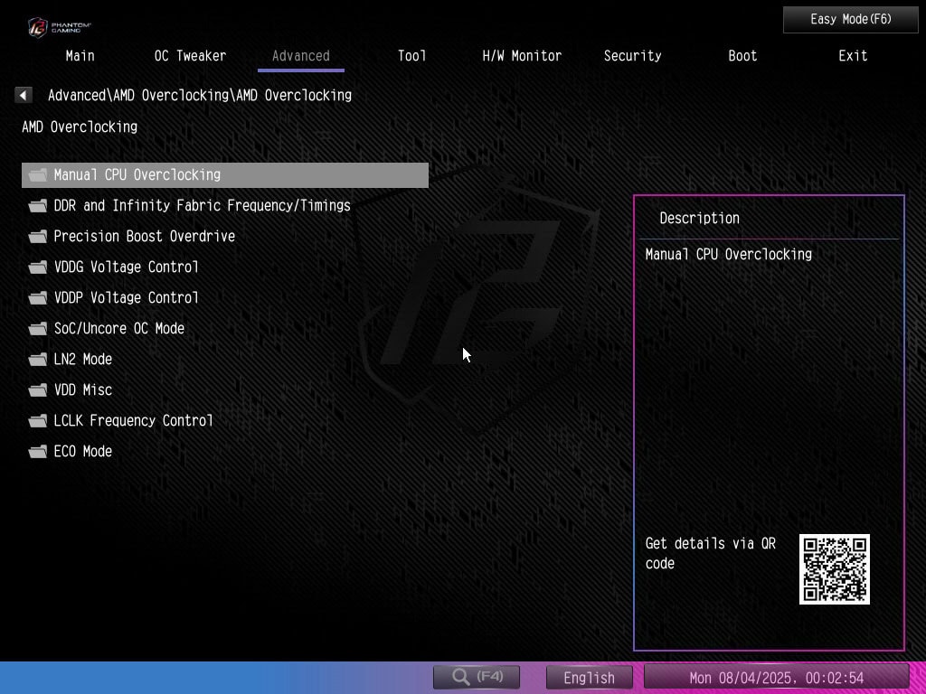Click the ASRock Phantom Gaming logo
This screenshot has width=926, height=694.
[x=59, y=27]
